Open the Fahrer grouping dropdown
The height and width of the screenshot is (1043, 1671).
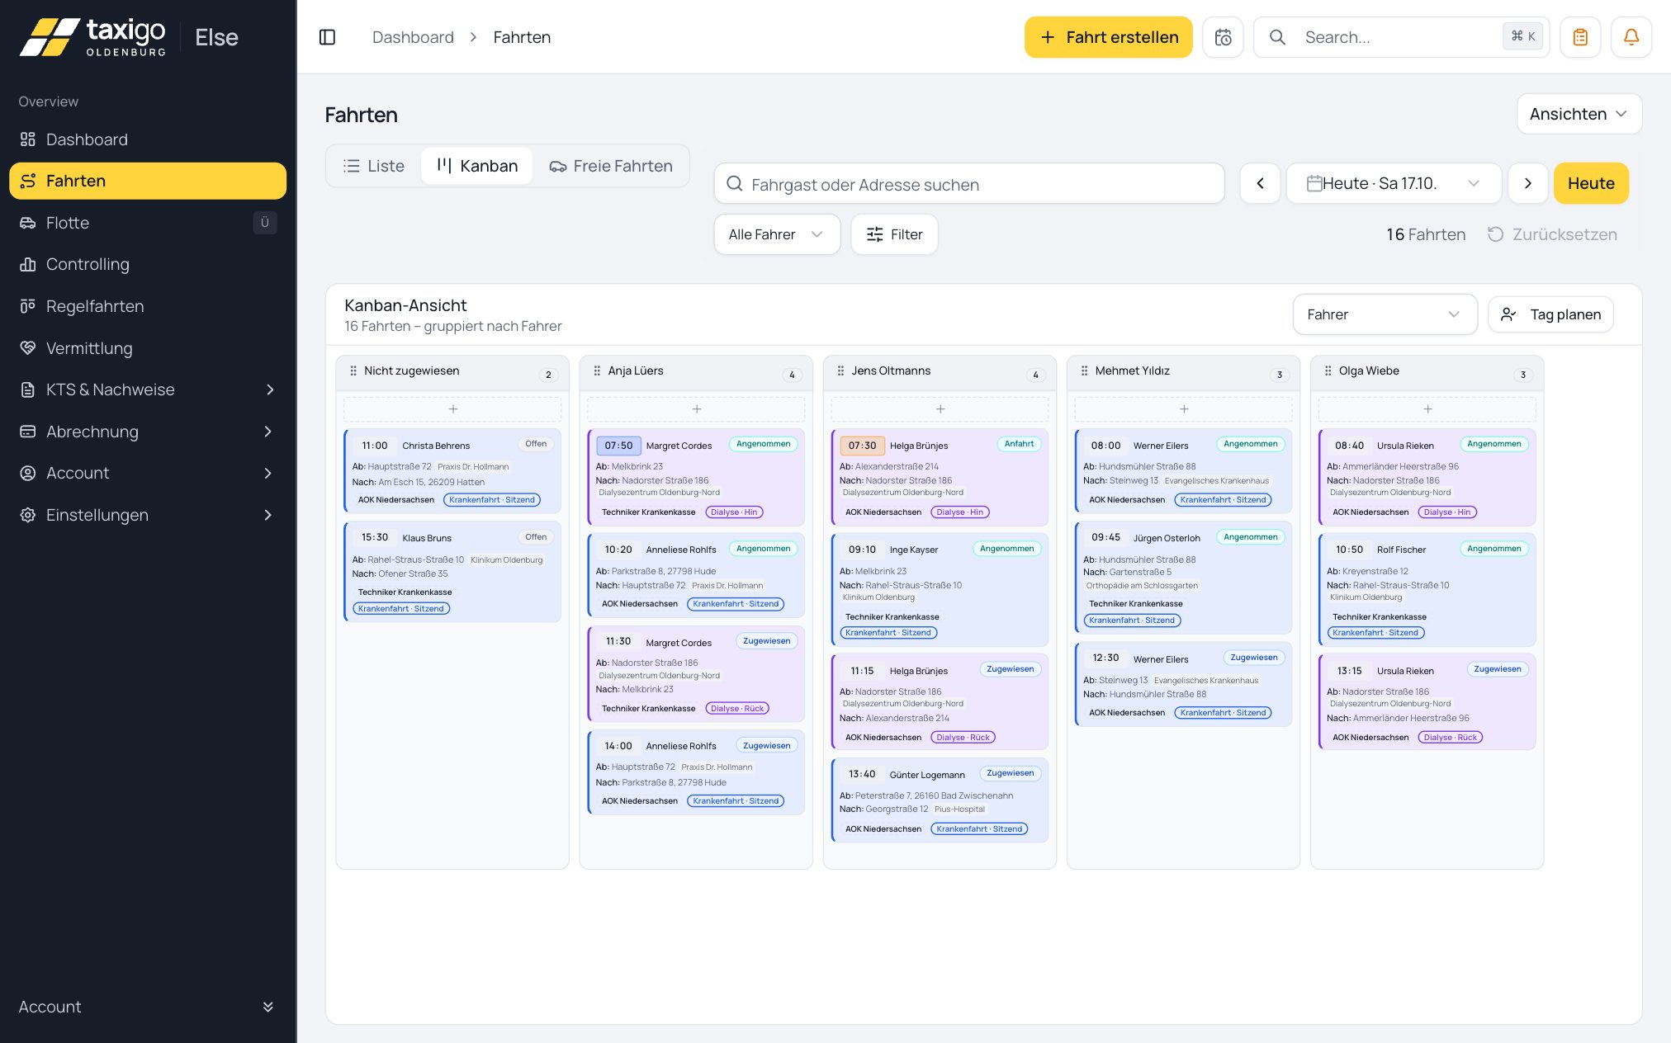(x=1385, y=314)
